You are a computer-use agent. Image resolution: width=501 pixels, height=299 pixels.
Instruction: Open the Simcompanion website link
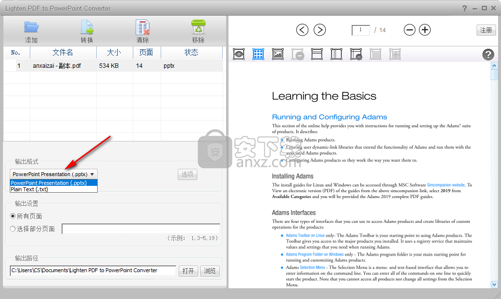[446, 185]
